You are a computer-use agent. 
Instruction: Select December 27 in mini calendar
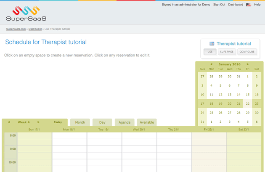point(202,77)
